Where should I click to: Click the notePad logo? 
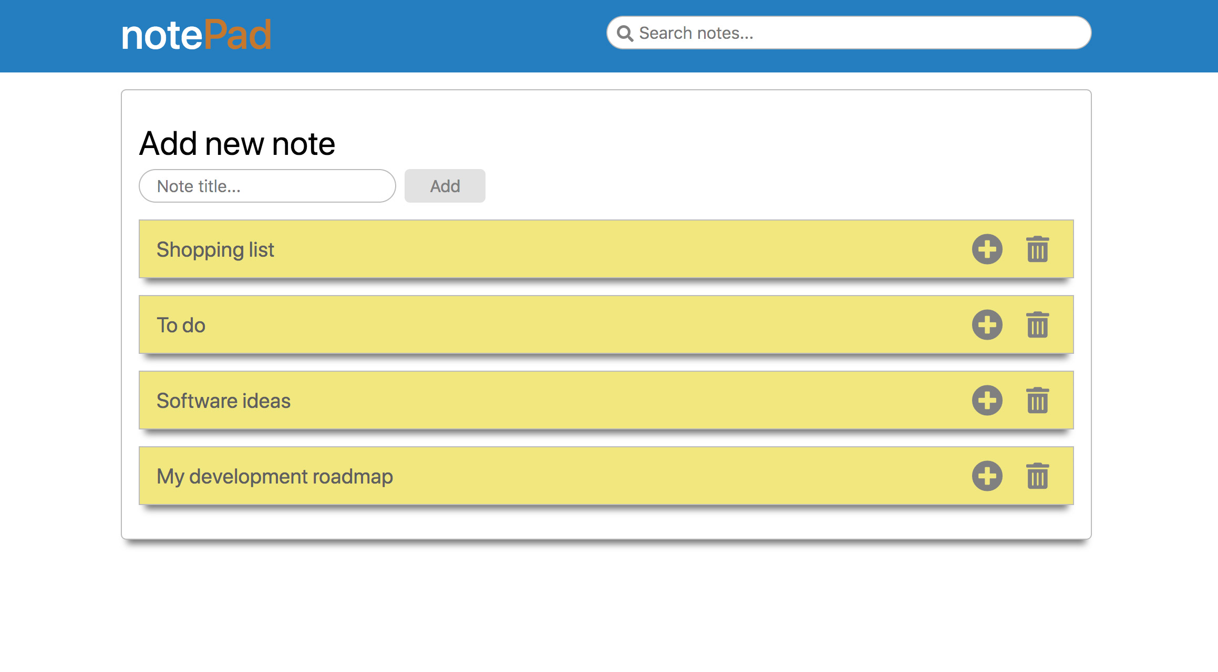click(197, 35)
